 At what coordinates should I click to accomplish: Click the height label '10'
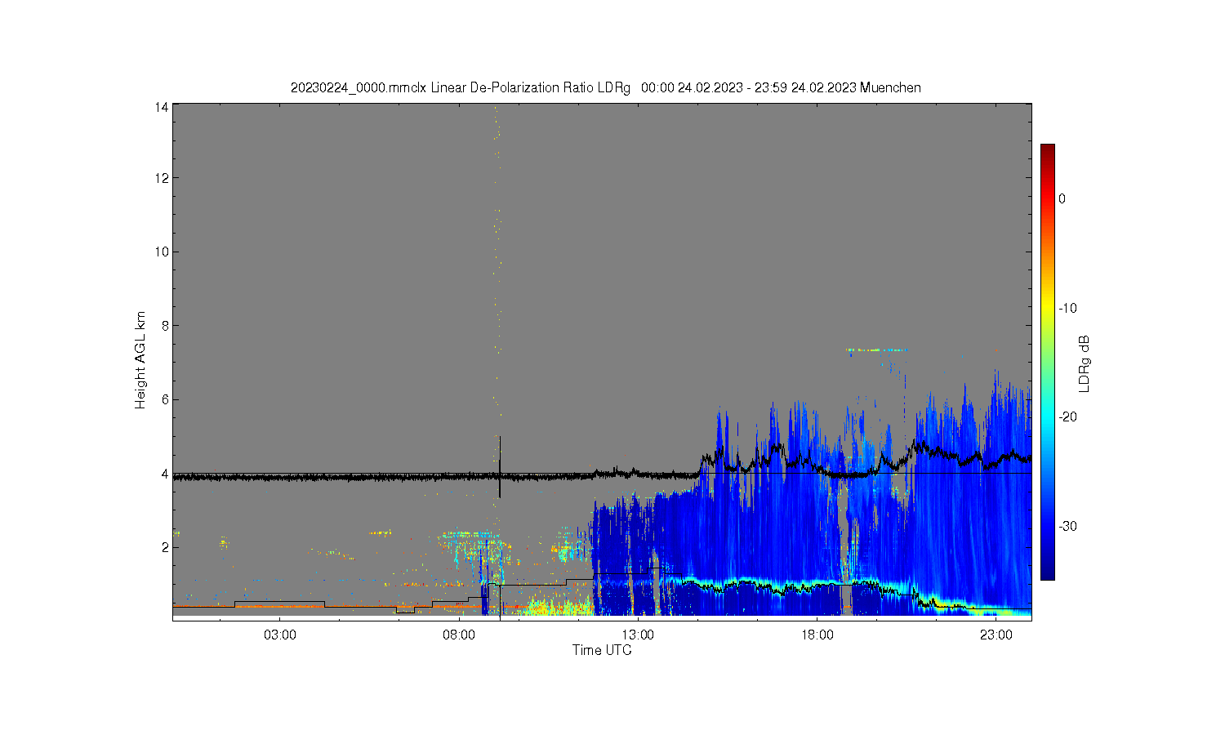point(162,252)
